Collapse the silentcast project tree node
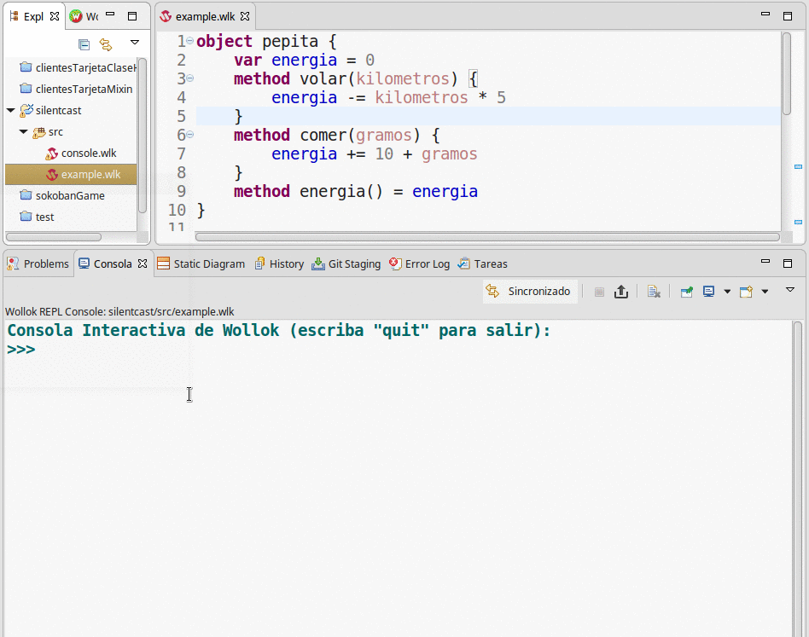This screenshot has width=809, height=637. (10, 111)
